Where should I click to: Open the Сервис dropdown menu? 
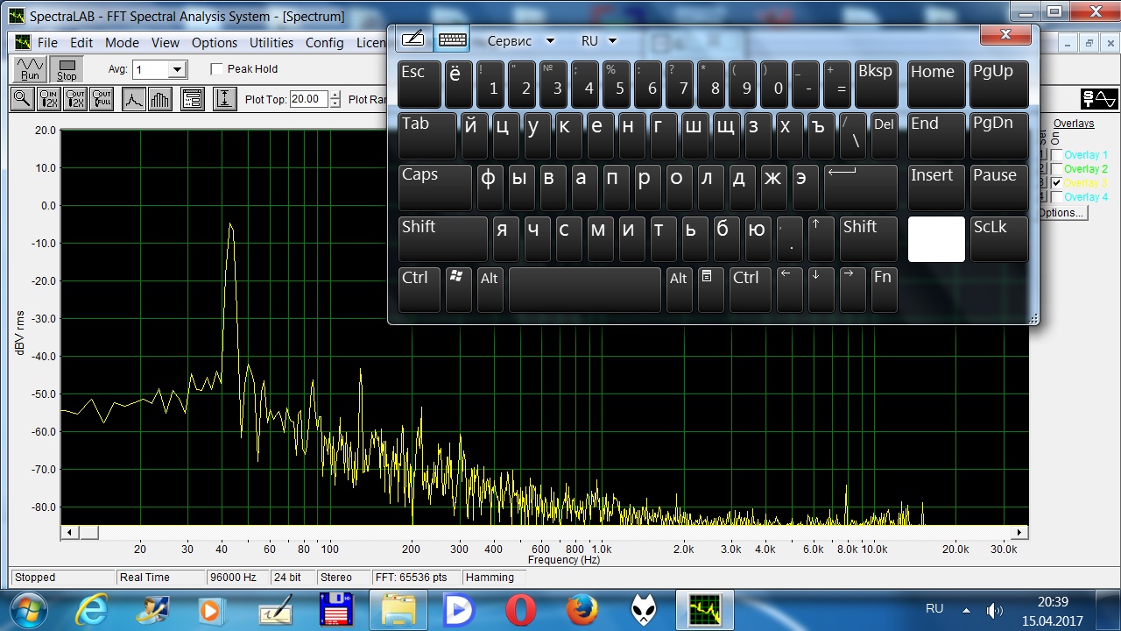click(x=550, y=40)
